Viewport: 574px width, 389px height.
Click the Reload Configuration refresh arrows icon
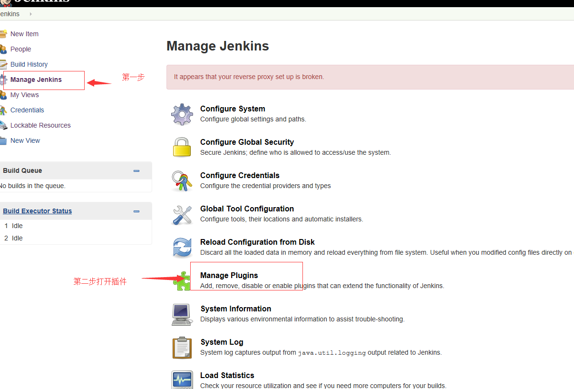pos(182,248)
